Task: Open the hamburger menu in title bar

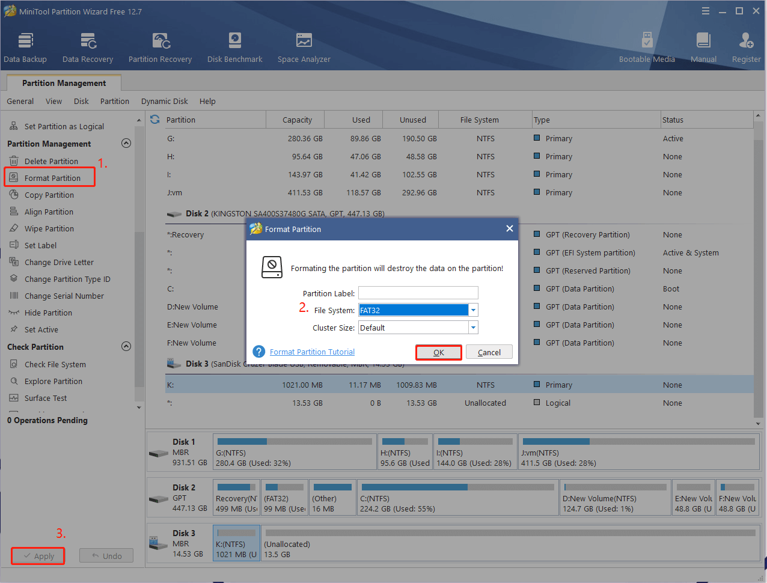Action: (706, 11)
